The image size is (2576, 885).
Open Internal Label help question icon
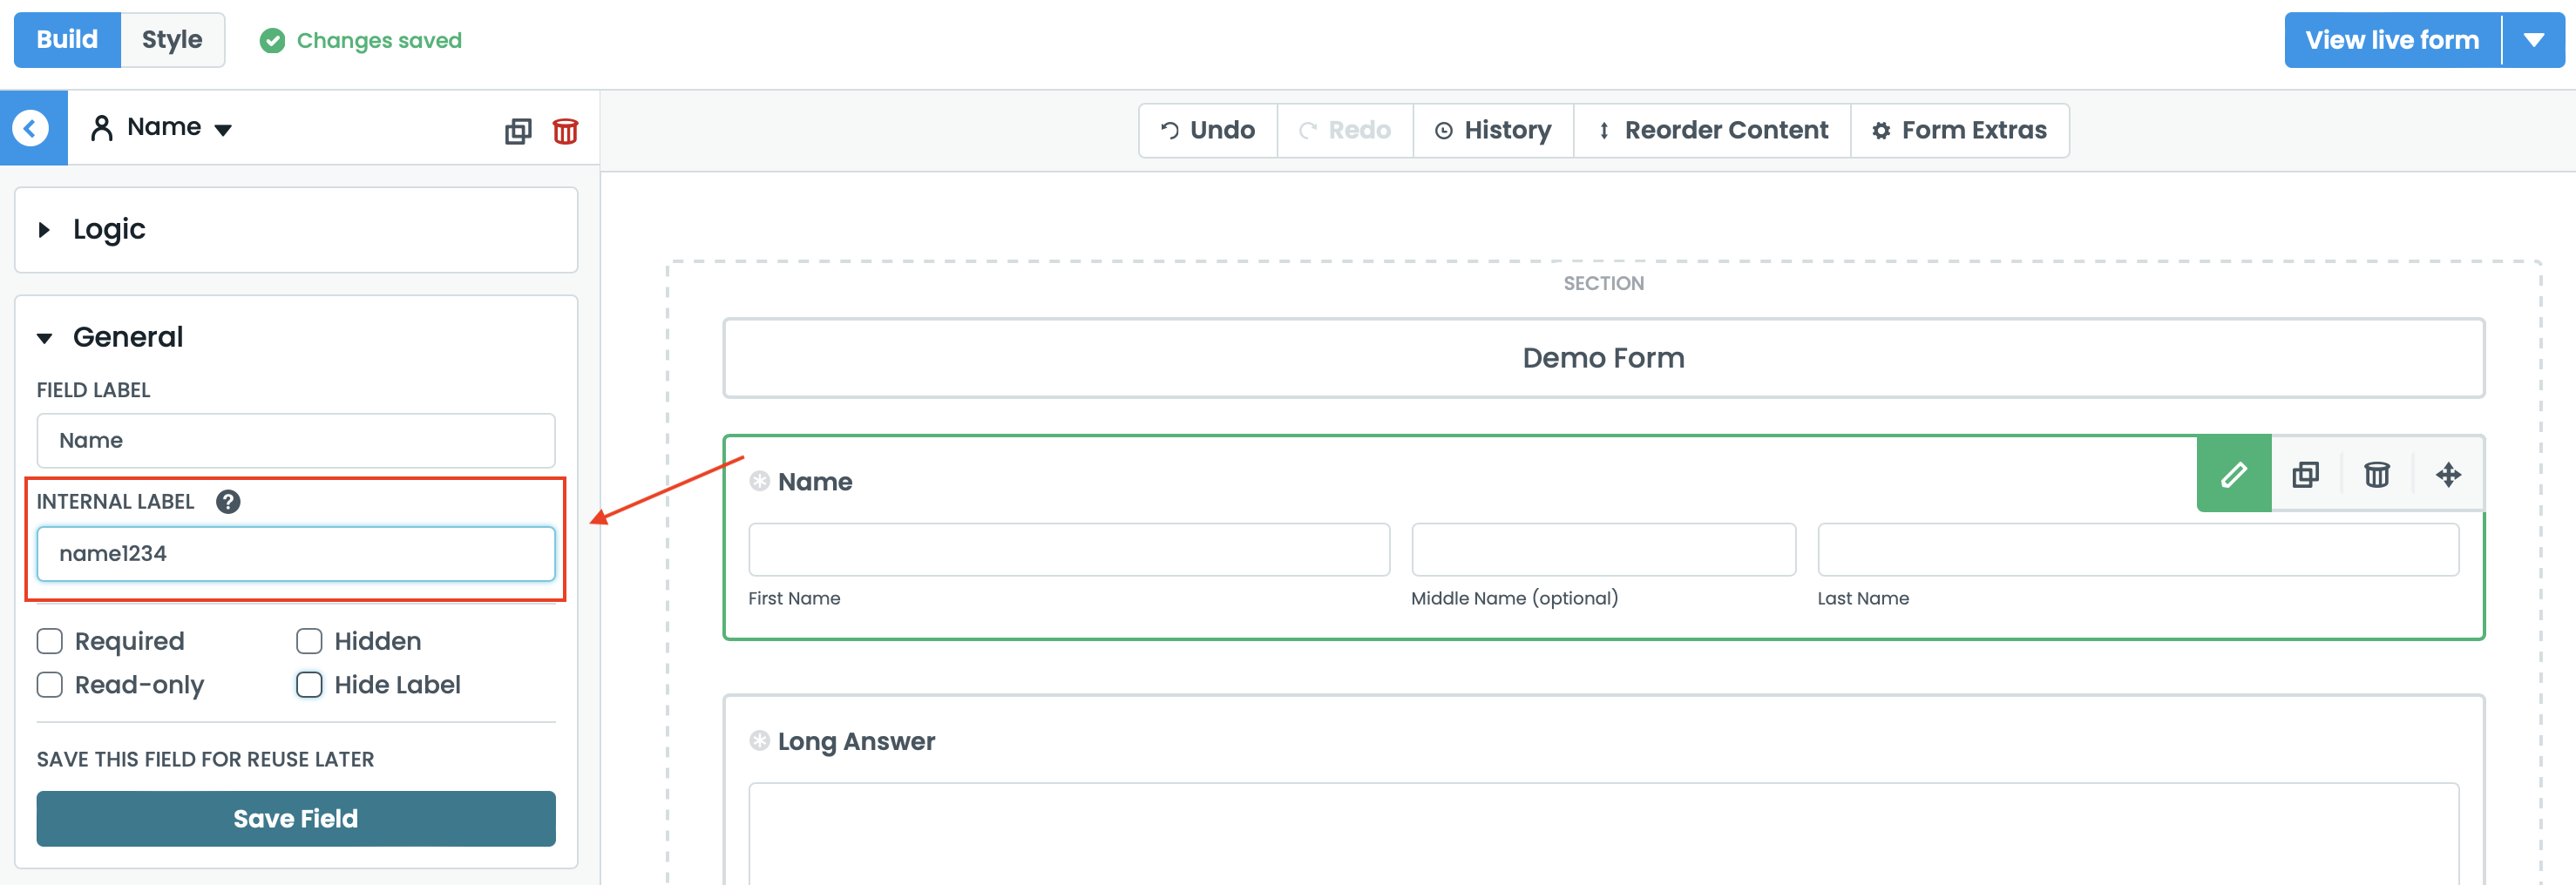point(228,502)
